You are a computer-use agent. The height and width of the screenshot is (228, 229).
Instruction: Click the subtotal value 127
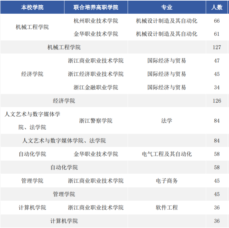point(217,47)
